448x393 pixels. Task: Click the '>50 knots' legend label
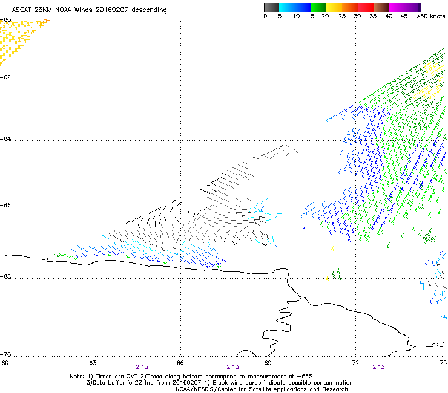click(x=430, y=16)
